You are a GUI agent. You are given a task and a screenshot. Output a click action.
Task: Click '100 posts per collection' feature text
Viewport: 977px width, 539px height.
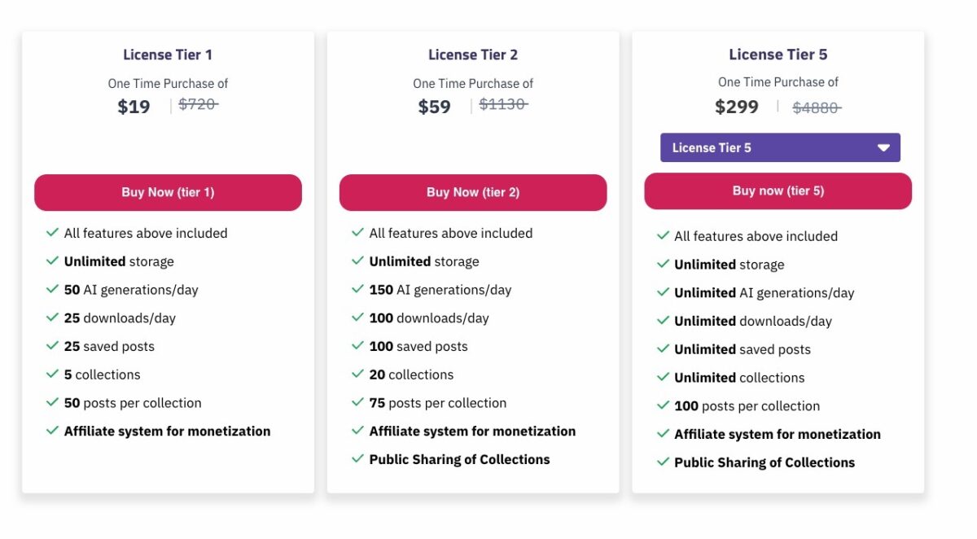click(x=747, y=405)
